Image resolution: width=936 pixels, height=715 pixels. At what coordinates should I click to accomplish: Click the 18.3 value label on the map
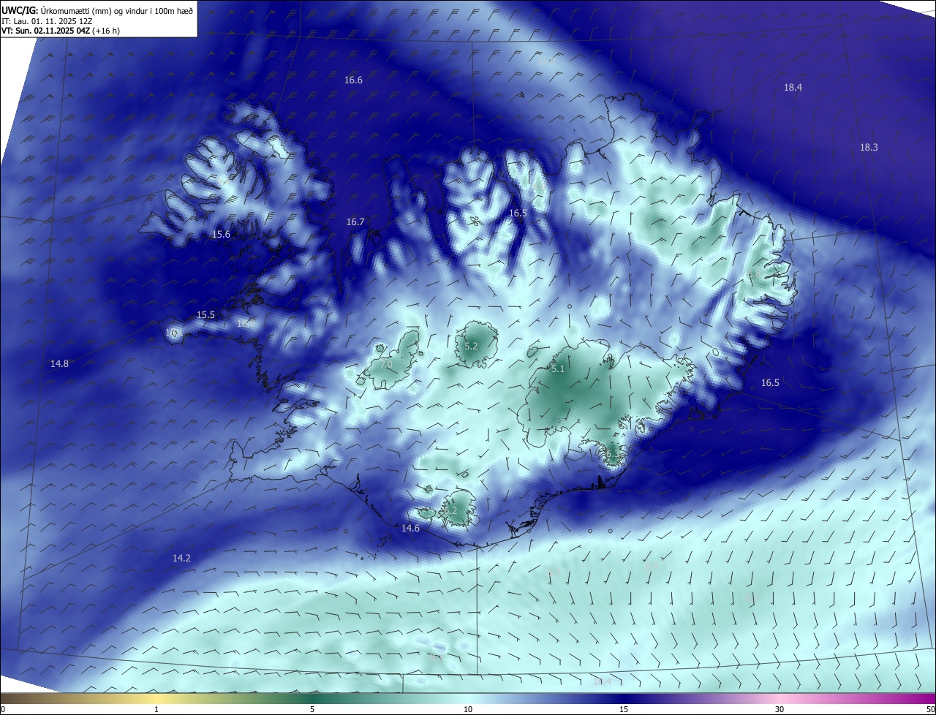click(x=869, y=148)
